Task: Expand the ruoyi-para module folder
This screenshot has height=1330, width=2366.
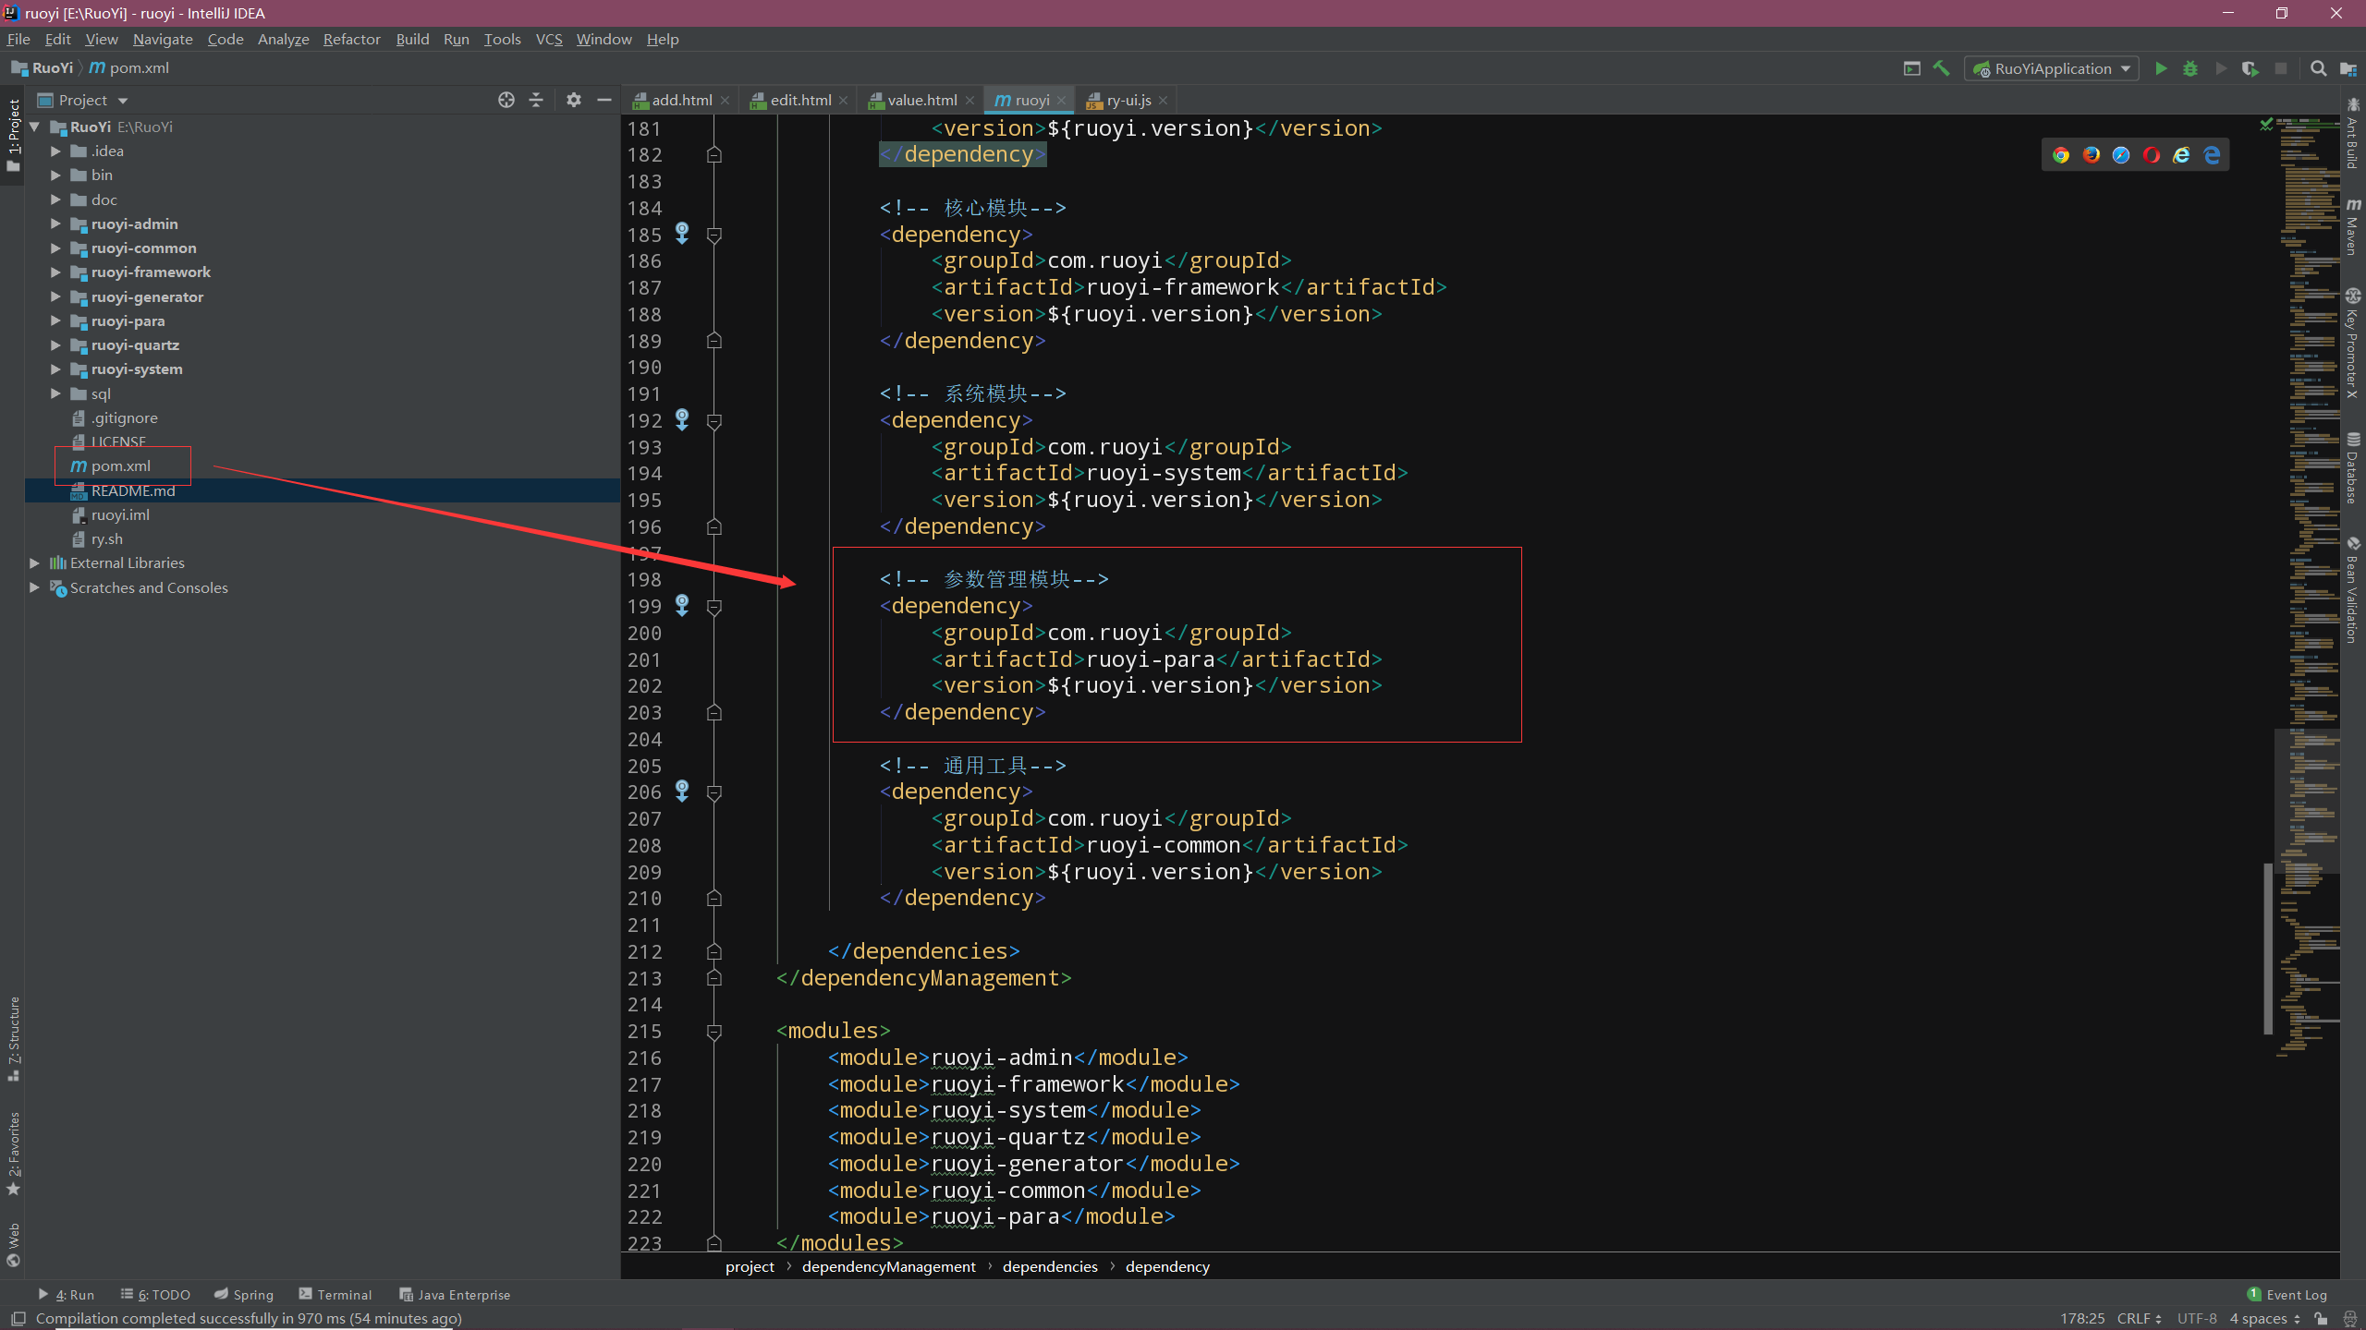Action: click(55, 321)
